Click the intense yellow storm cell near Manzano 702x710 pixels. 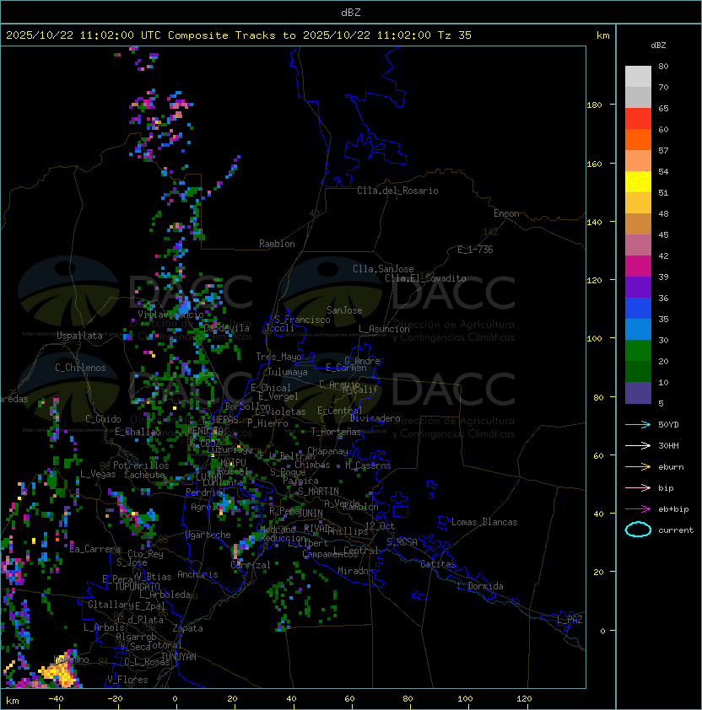click(x=59, y=671)
